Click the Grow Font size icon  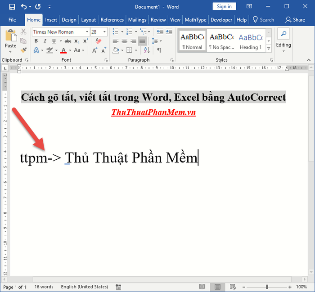click(x=94, y=50)
